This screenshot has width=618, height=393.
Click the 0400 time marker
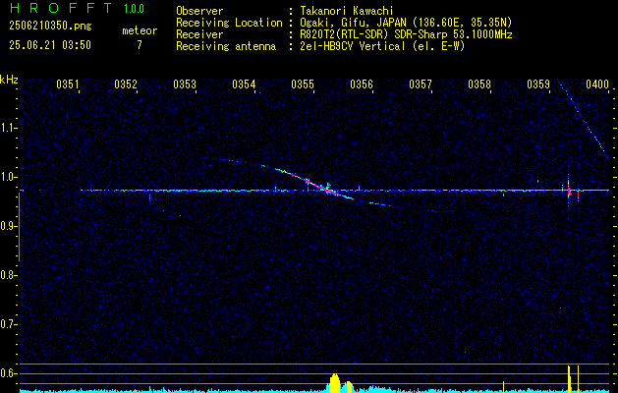pos(597,84)
